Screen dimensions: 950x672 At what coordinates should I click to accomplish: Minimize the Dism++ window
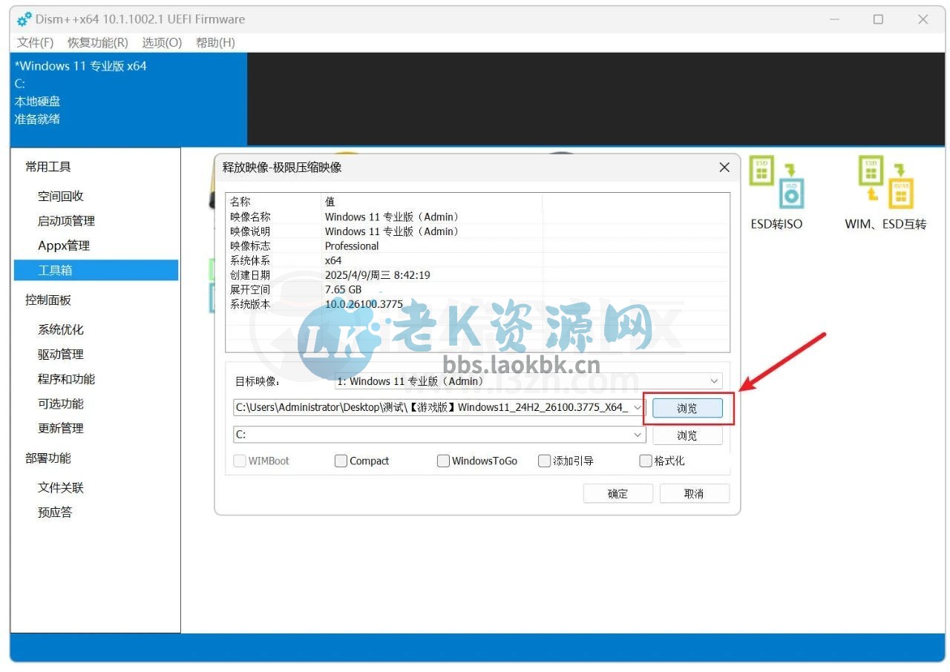(834, 19)
